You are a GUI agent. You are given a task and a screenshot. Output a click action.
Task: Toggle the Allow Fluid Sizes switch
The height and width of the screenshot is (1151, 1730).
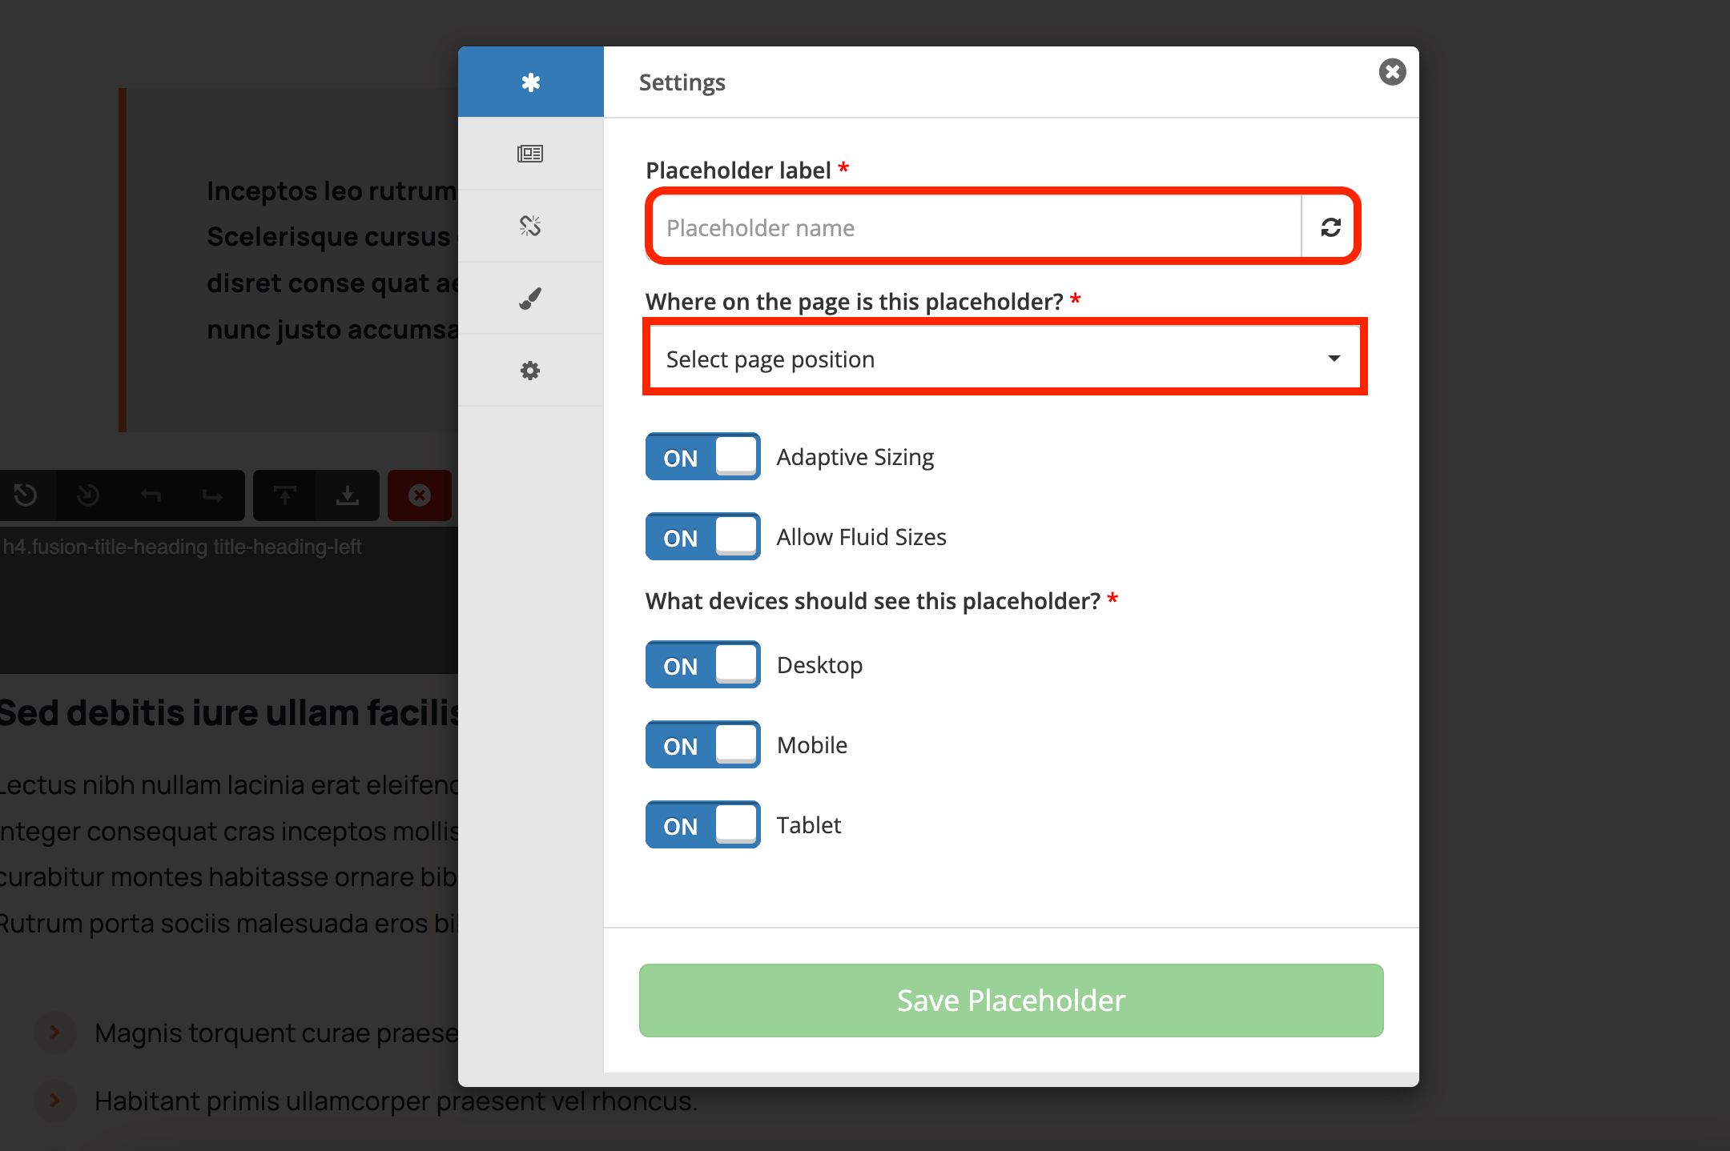tap(702, 537)
